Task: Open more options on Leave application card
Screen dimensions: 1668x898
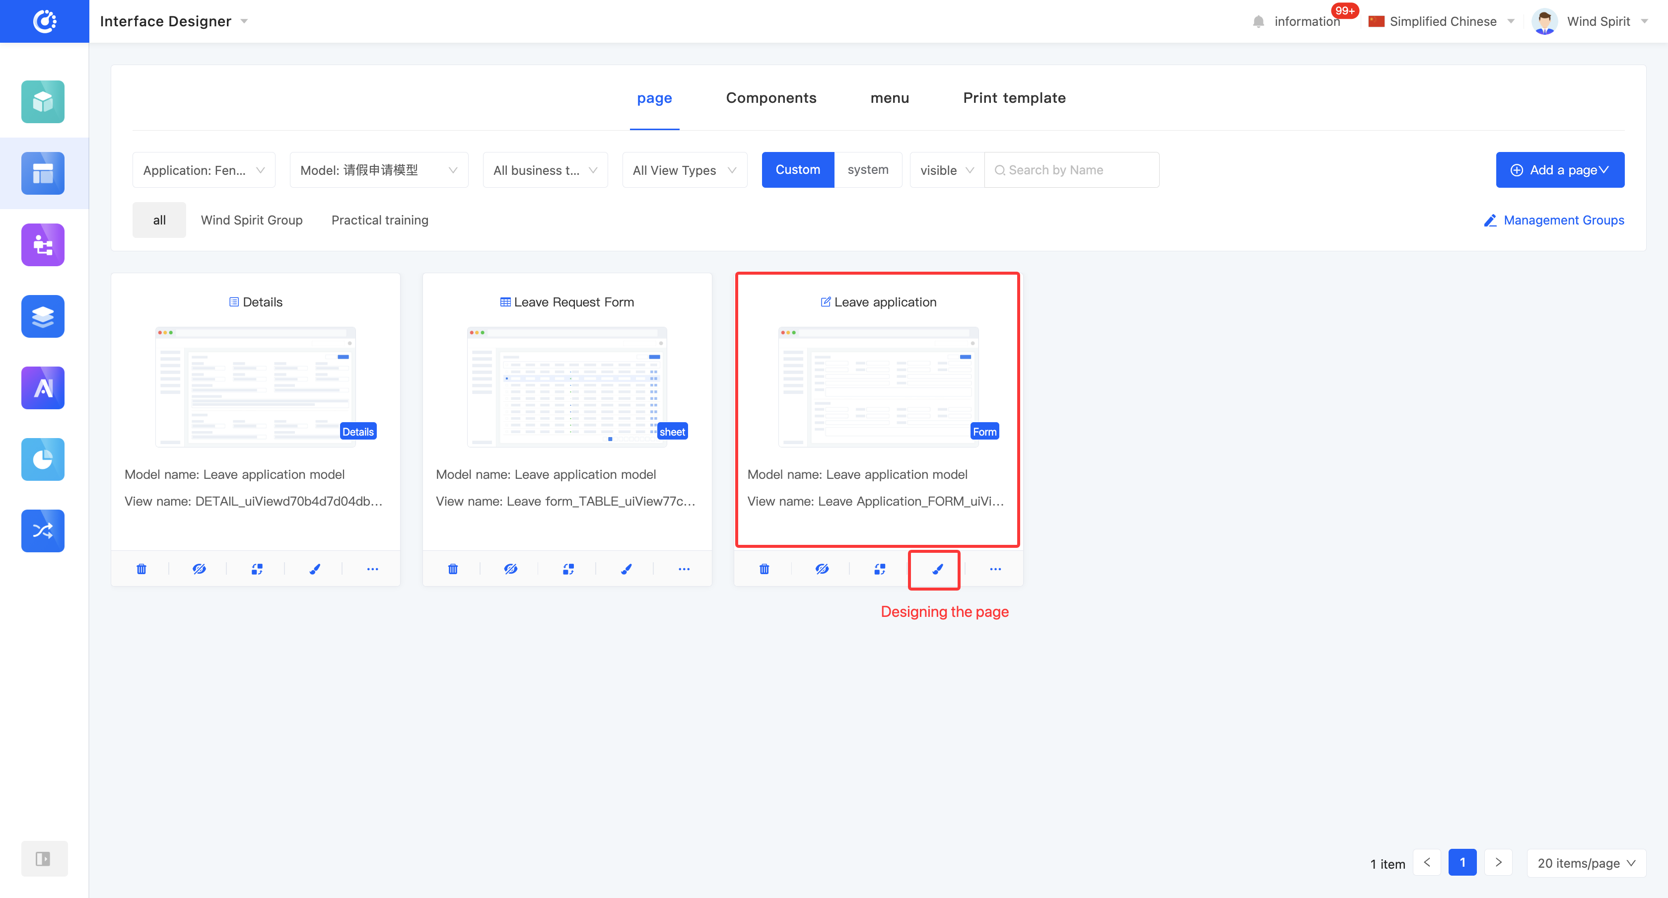Action: click(995, 569)
